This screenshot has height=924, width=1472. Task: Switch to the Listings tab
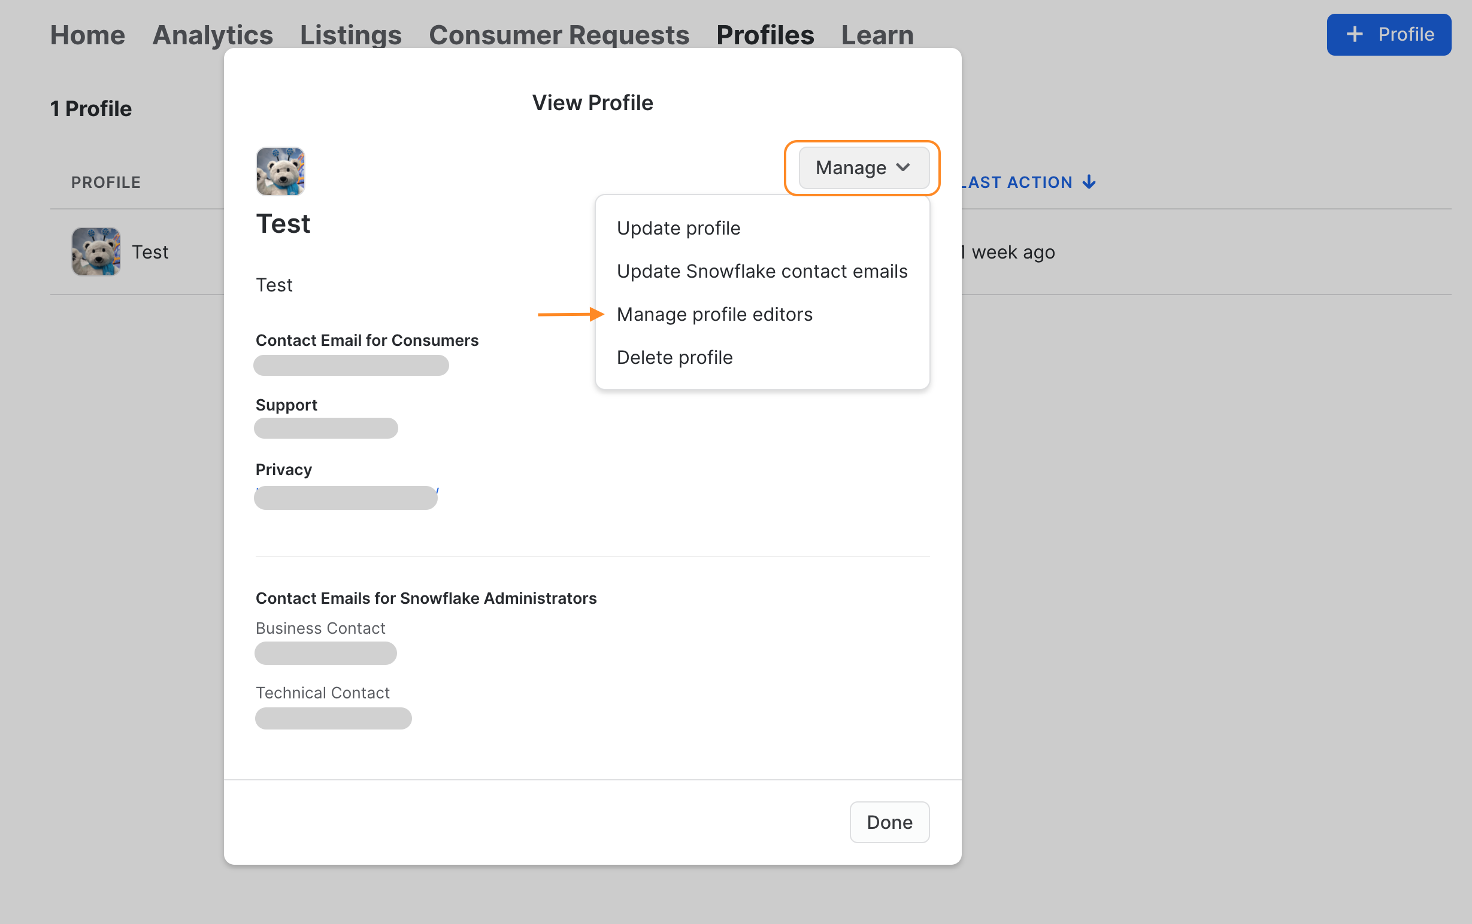[350, 35]
